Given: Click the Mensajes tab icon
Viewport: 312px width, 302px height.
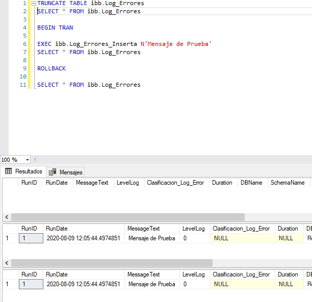Looking at the screenshot, I should tap(53, 172).
